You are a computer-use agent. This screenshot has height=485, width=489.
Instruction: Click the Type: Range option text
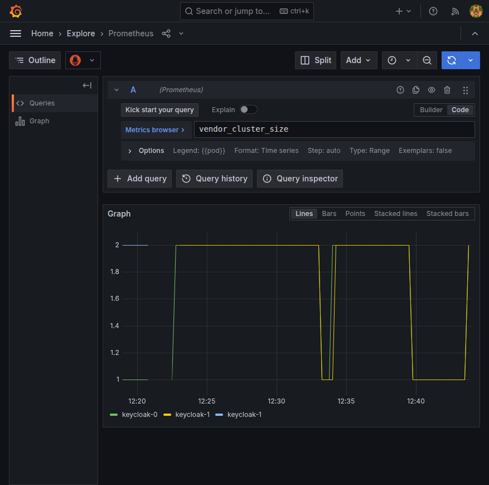(x=369, y=151)
